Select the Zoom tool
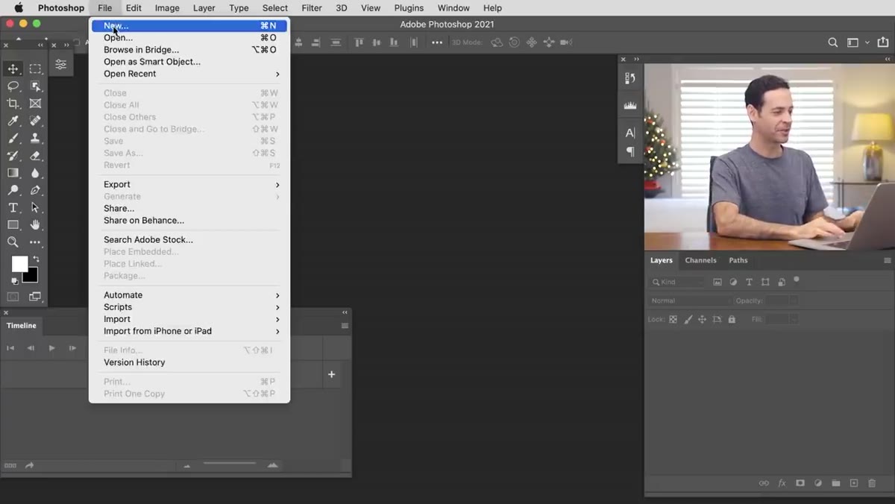 (13, 242)
